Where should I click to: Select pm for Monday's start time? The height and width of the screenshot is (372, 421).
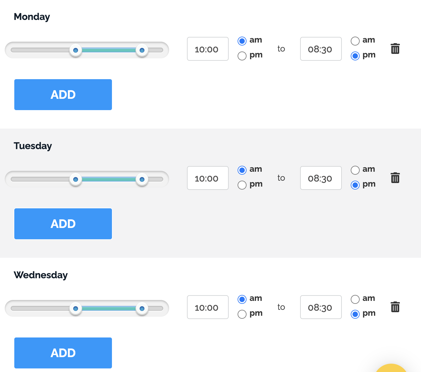[x=242, y=56]
